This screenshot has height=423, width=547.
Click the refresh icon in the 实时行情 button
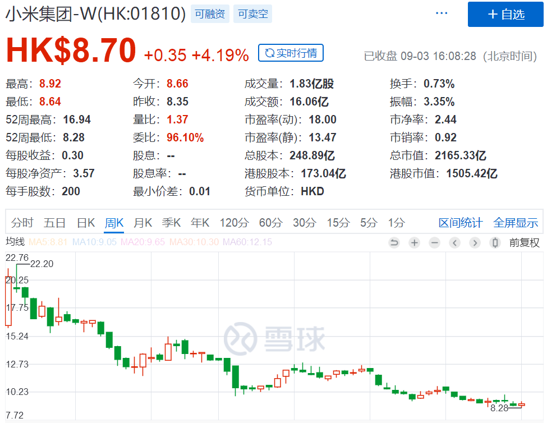click(268, 53)
